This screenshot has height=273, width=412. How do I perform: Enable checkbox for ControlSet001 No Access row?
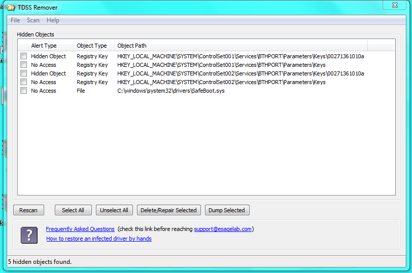coord(23,65)
